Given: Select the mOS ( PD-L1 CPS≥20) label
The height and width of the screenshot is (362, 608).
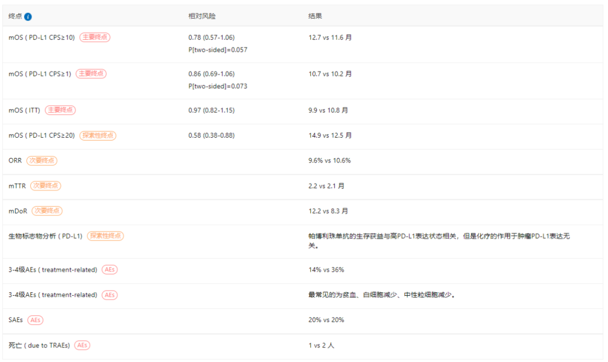Looking at the screenshot, I should click(42, 135).
